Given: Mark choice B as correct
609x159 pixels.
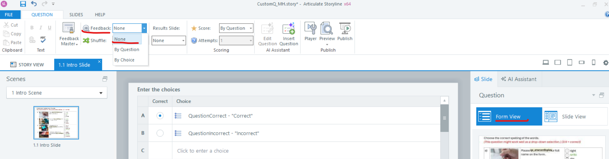Looking at the screenshot, I should pyautogui.click(x=160, y=133).
